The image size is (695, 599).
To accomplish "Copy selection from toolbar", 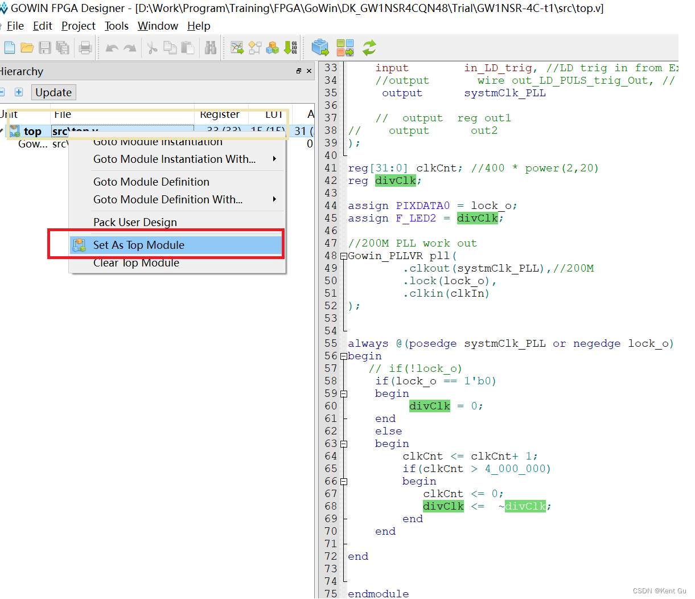I will click(170, 48).
